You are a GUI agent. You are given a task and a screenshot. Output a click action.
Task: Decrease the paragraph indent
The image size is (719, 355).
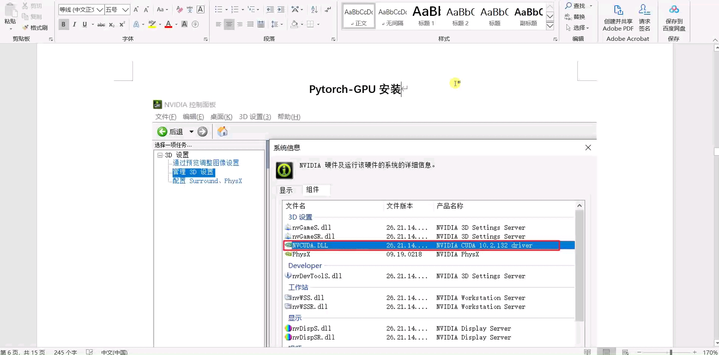pyautogui.click(x=270, y=9)
